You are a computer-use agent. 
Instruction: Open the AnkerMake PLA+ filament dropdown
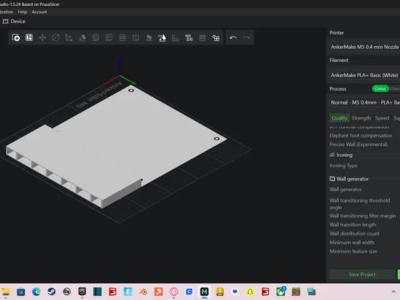365,75
